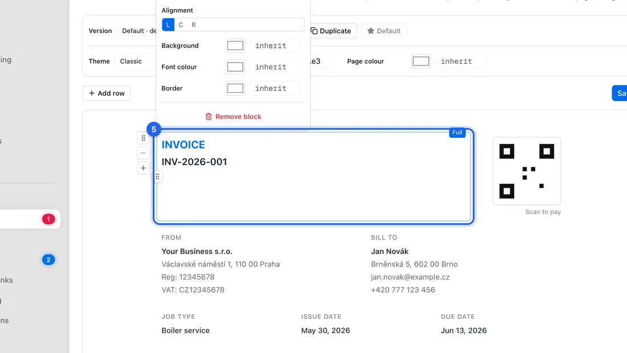Select jan.novak@example.cz email
The height and width of the screenshot is (353, 627).
(x=410, y=277)
